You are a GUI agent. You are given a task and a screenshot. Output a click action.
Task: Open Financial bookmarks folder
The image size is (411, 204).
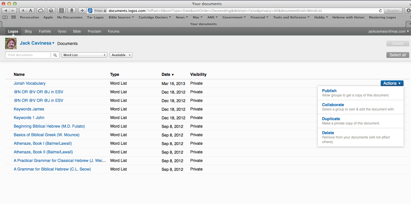tap(259, 17)
